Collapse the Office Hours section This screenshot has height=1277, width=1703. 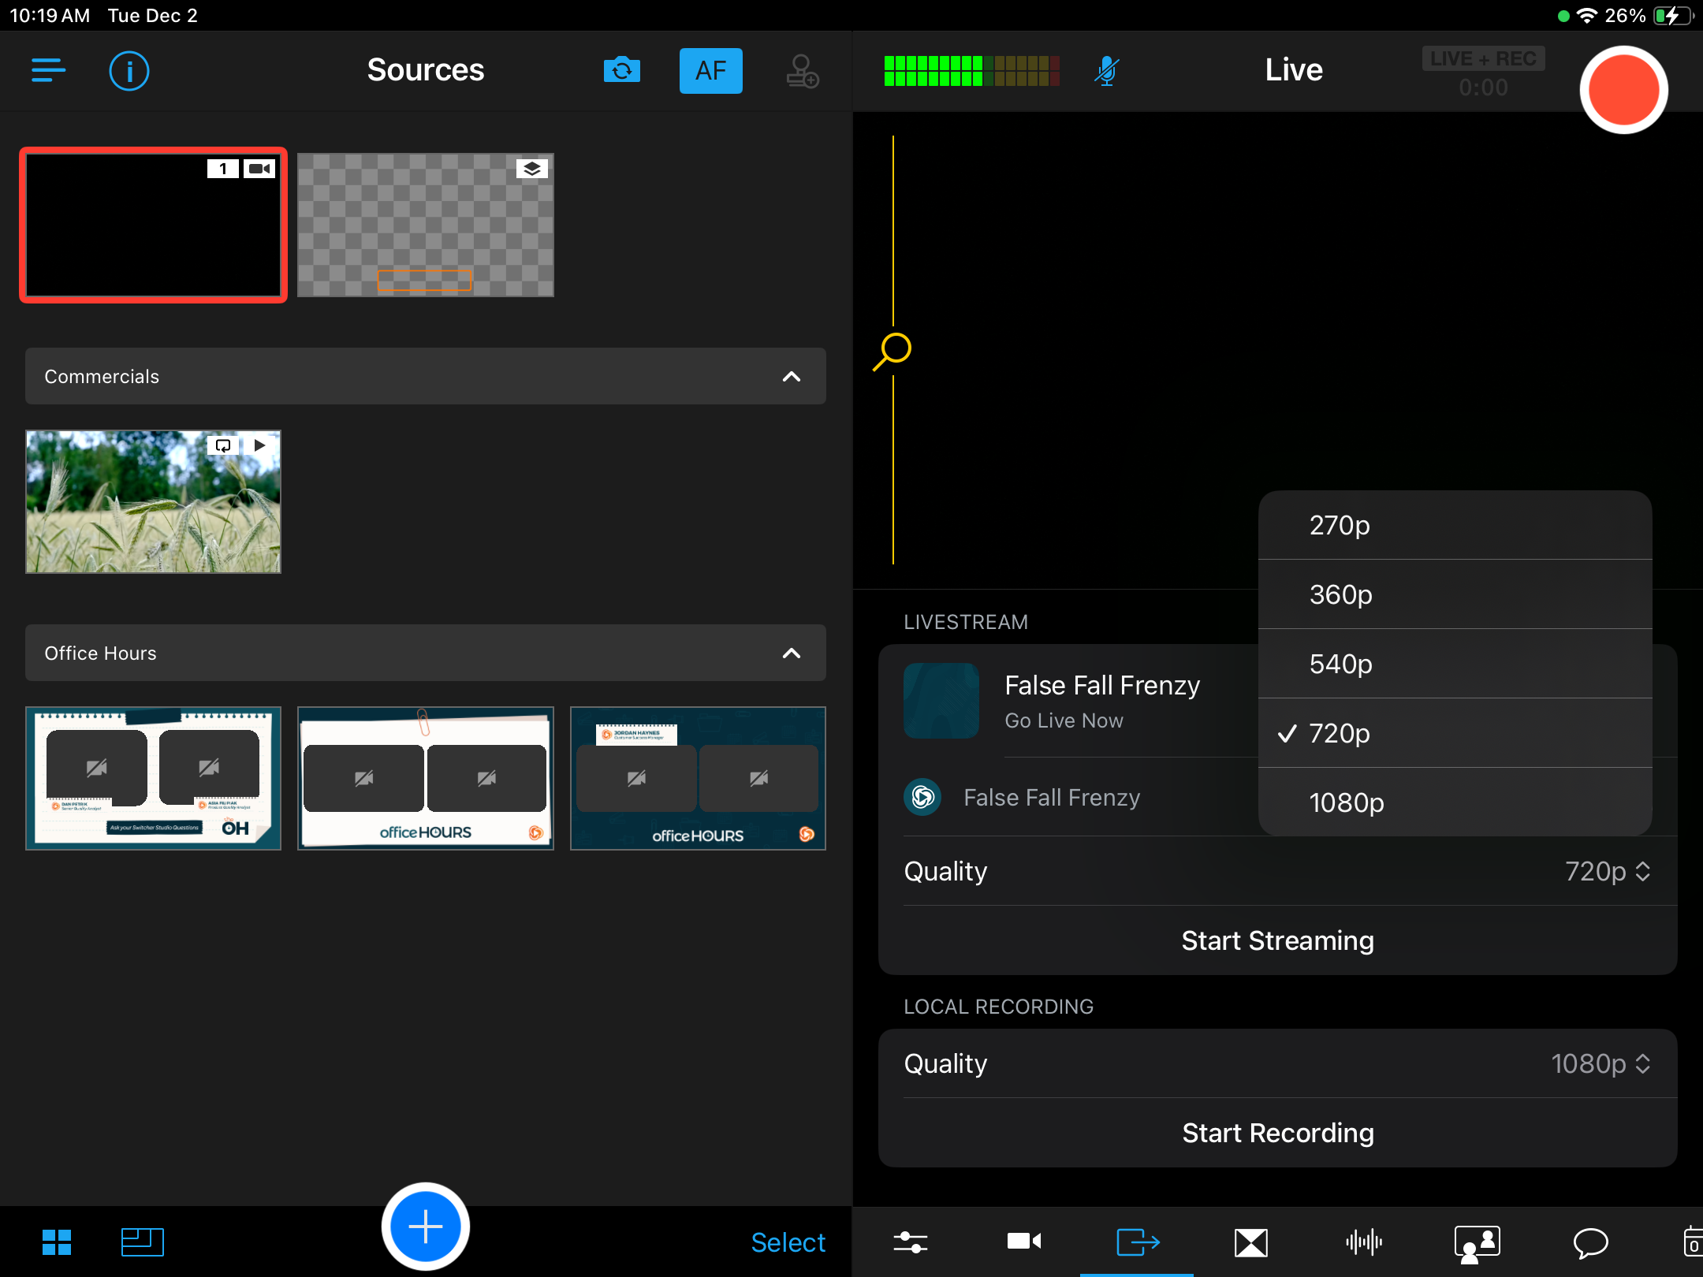(x=791, y=653)
